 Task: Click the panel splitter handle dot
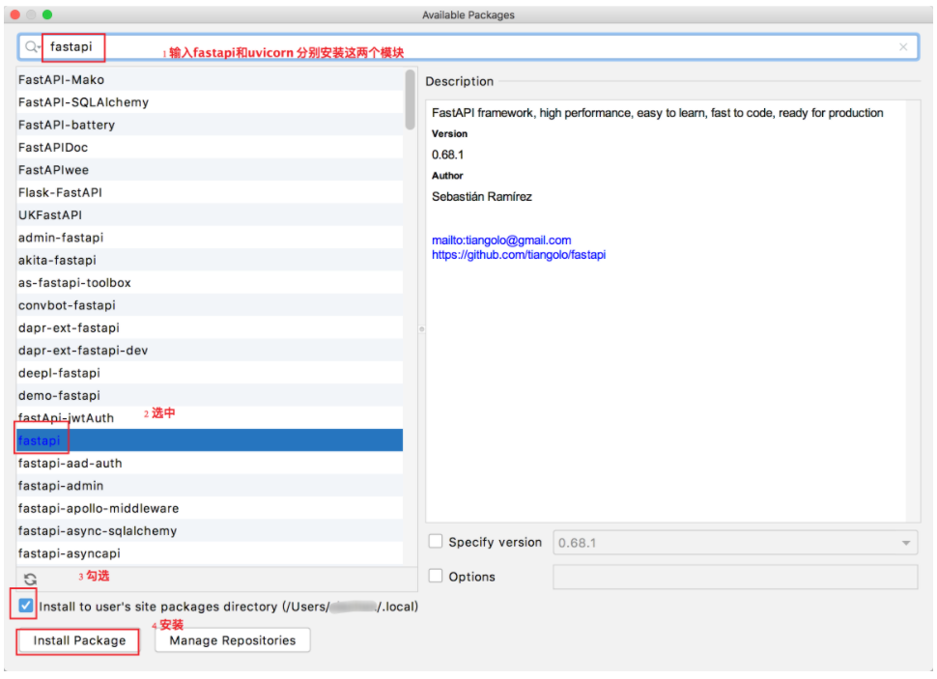[422, 329]
